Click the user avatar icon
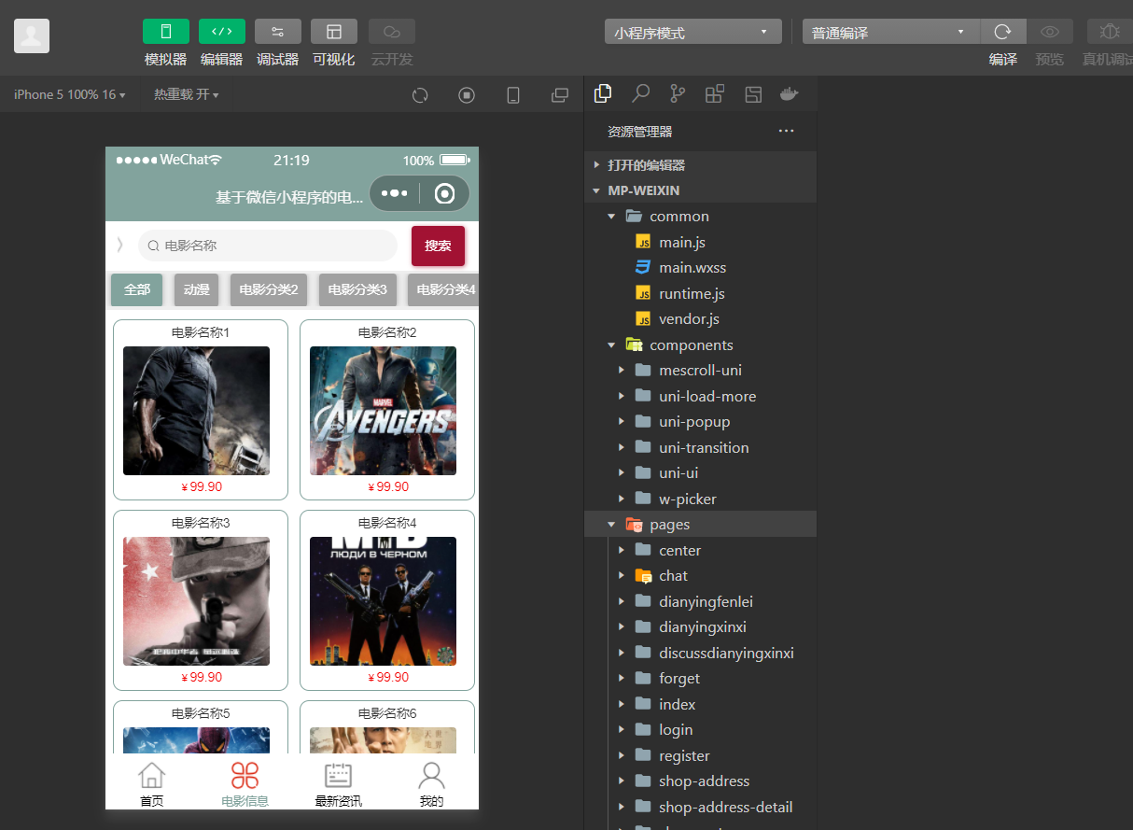 point(32,35)
